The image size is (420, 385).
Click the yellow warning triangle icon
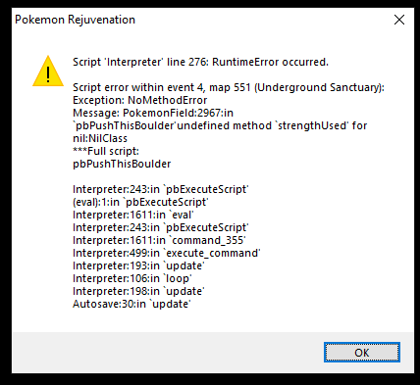pyautogui.click(x=48, y=72)
